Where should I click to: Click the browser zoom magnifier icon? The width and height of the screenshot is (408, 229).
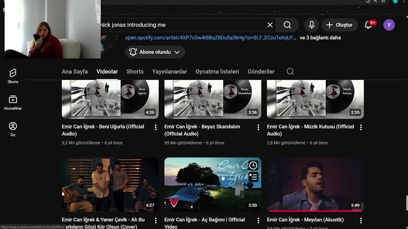pyautogui.click(x=375, y=2)
